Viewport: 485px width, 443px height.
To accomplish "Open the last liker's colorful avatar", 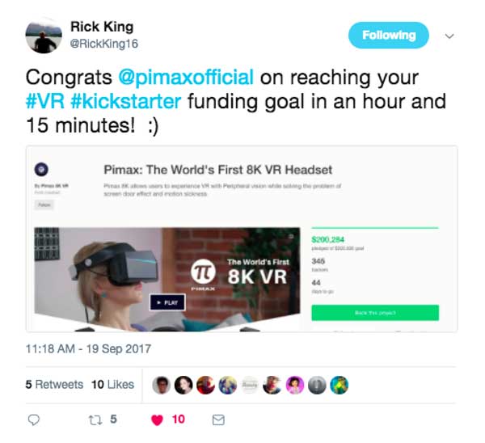I will click(x=339, y=385).
